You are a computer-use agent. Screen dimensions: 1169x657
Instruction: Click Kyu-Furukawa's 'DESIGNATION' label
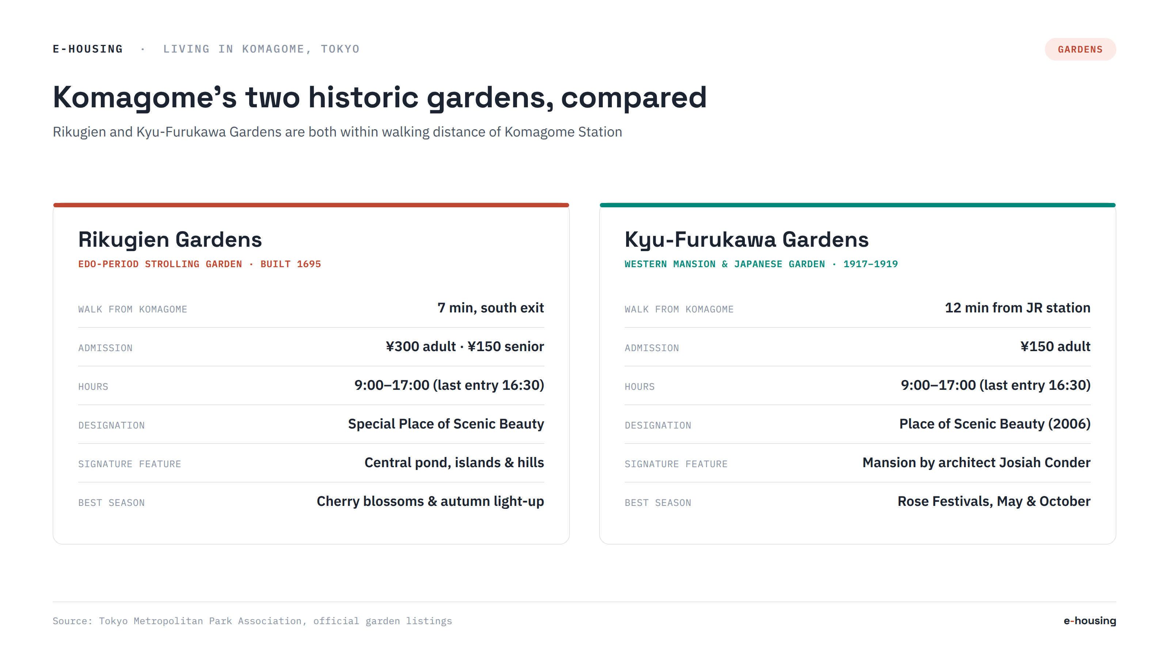(x=658, y=425)
